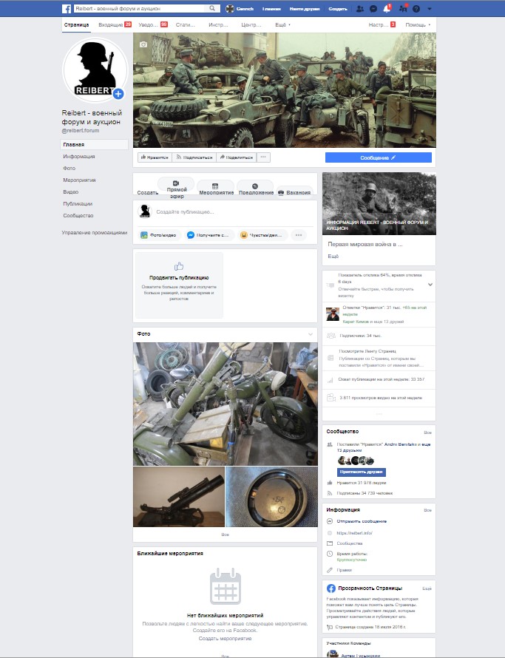
Task: Open the help question mark icon
Action: (416, 8)
